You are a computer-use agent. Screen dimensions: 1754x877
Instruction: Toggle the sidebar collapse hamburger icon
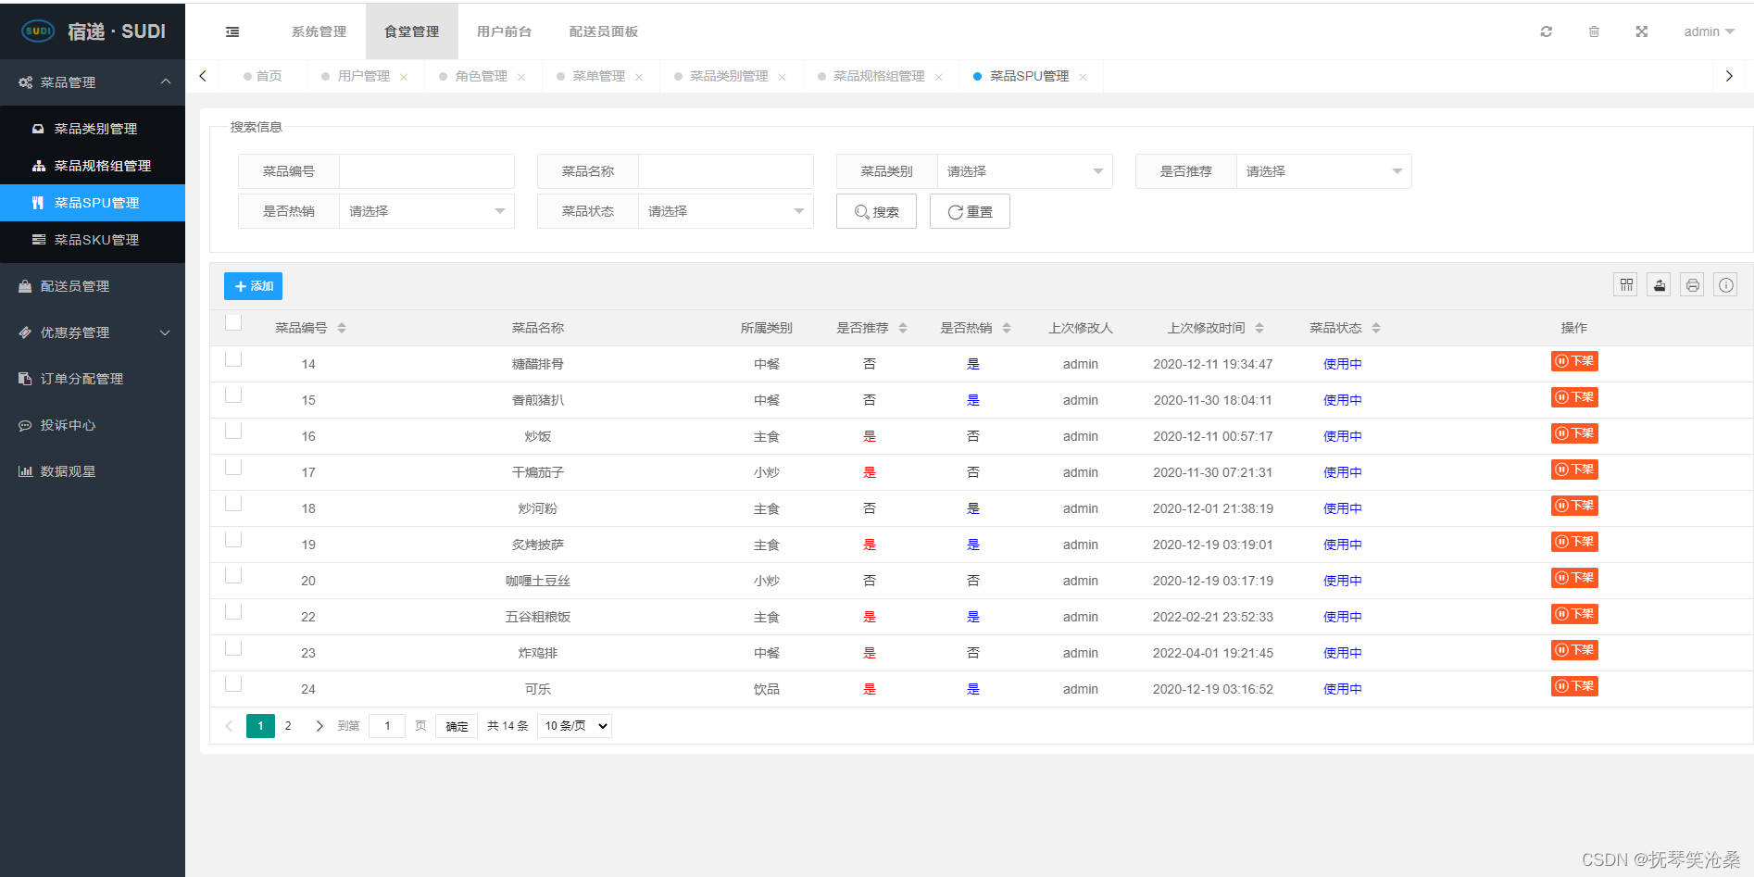(x=232, y=31)
